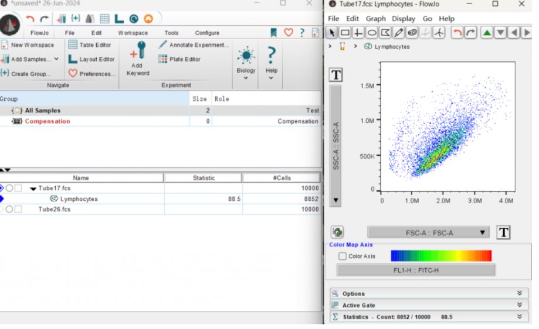Go to previous sample with left triangle

tap(514, 33)
